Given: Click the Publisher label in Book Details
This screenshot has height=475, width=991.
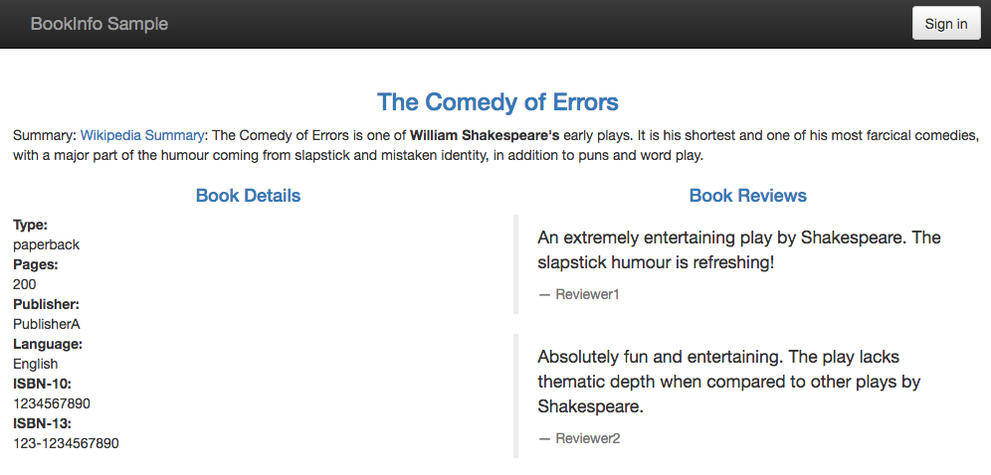Looking at the screenshot, I should [x=46, y=305].
